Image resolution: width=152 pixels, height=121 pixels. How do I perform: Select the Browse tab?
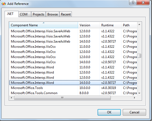click(x=53, y=14)
